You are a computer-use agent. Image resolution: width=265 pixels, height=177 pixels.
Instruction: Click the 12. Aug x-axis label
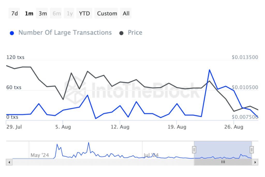(120, 127)
